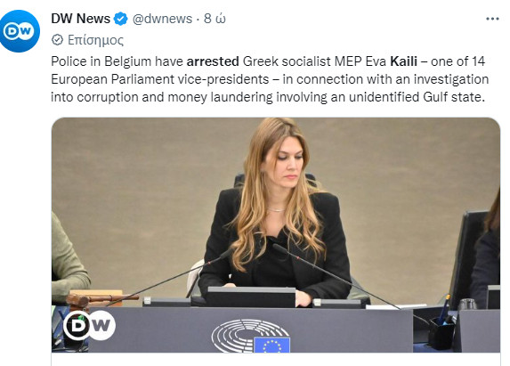Open the tweet photo of the MEP
The image size is (510, 366).
pyautogui.click(x=276, y=235)
